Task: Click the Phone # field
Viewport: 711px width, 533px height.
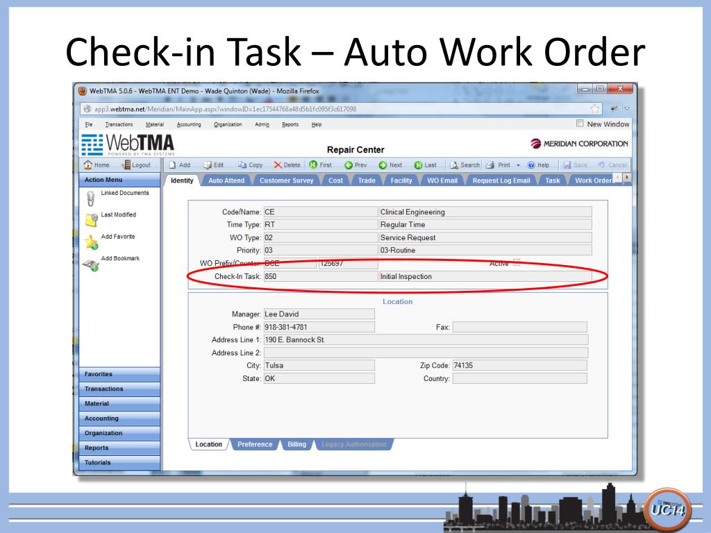Action: coord(319,328)
